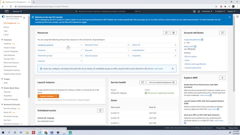Select Limits in sidebar

click(6, 35)
